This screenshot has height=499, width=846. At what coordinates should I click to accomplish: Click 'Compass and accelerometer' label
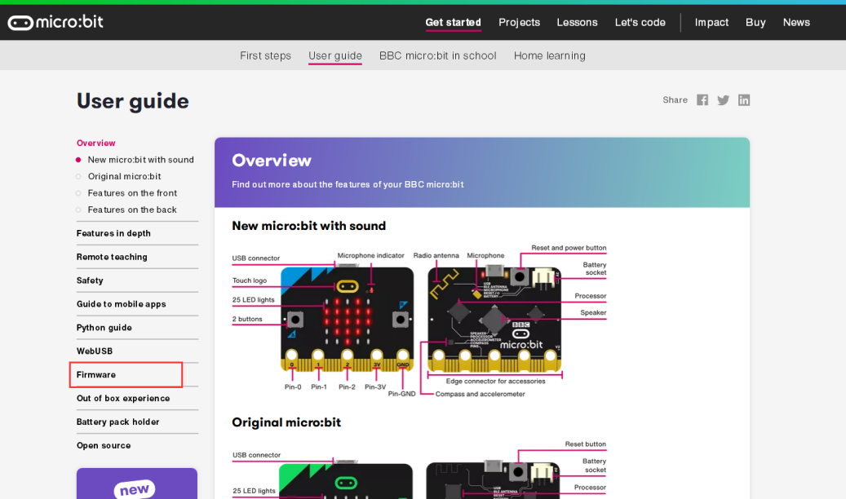click(481, 395)
